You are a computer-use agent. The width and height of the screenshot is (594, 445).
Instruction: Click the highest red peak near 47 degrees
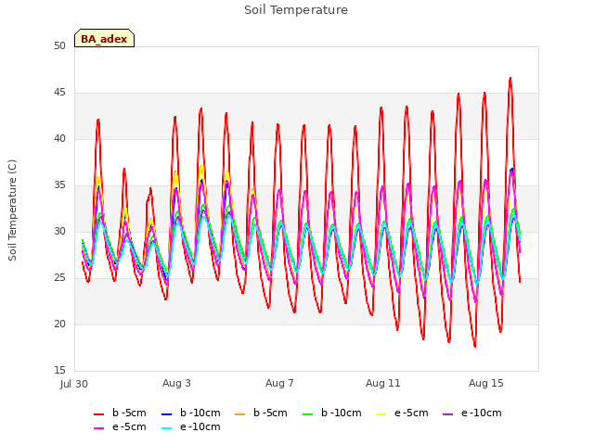coord(510,78)
